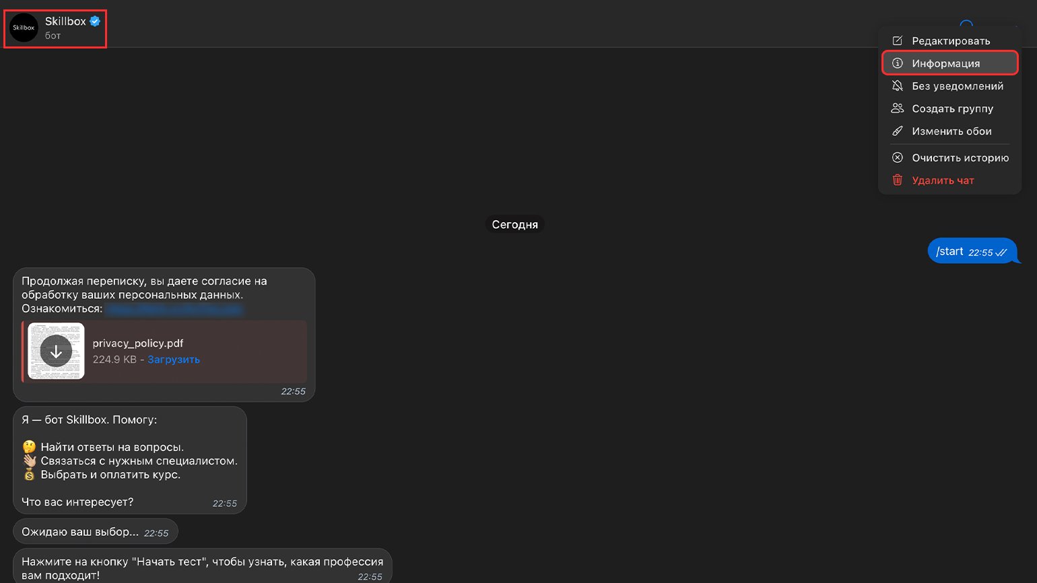This screenshot has width=1037, height=583.
Task: Click the line Связаться с нужным специалистом
Action: 139,461
